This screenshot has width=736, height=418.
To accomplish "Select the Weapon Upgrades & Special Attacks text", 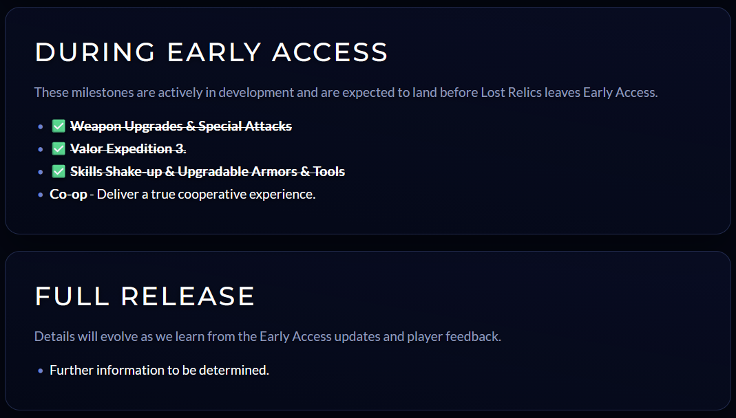I will [x=180, y=126].
